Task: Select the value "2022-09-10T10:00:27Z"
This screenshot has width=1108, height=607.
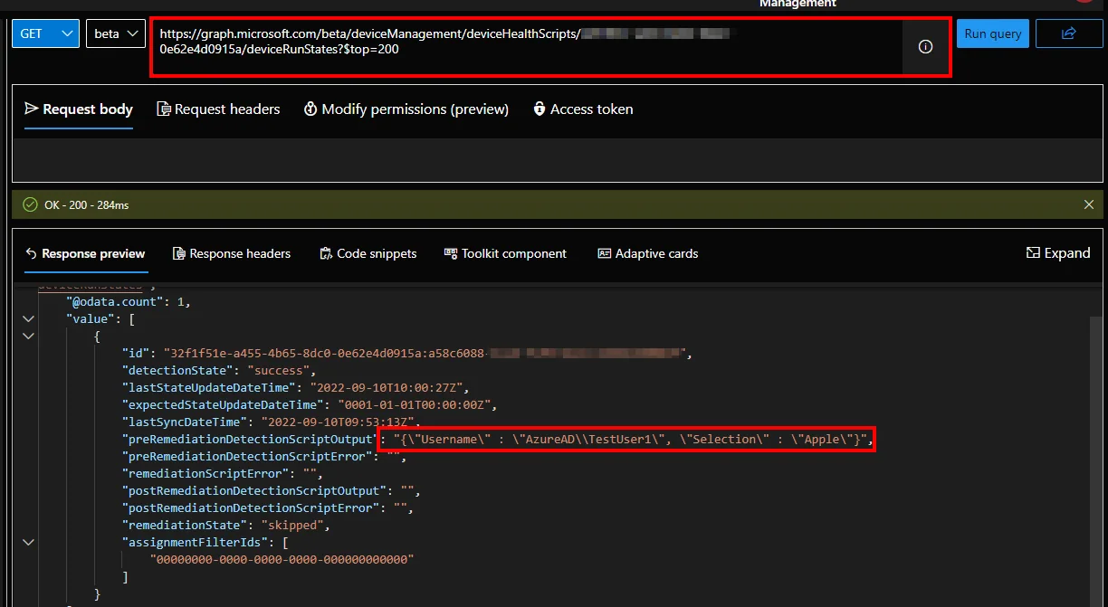Action: pos(389,387)
